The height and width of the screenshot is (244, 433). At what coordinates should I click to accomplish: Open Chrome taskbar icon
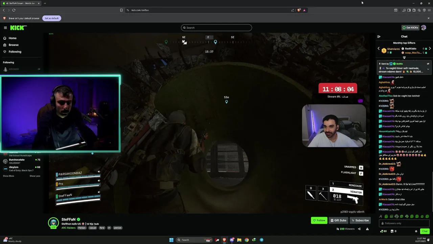click(247, 240)
